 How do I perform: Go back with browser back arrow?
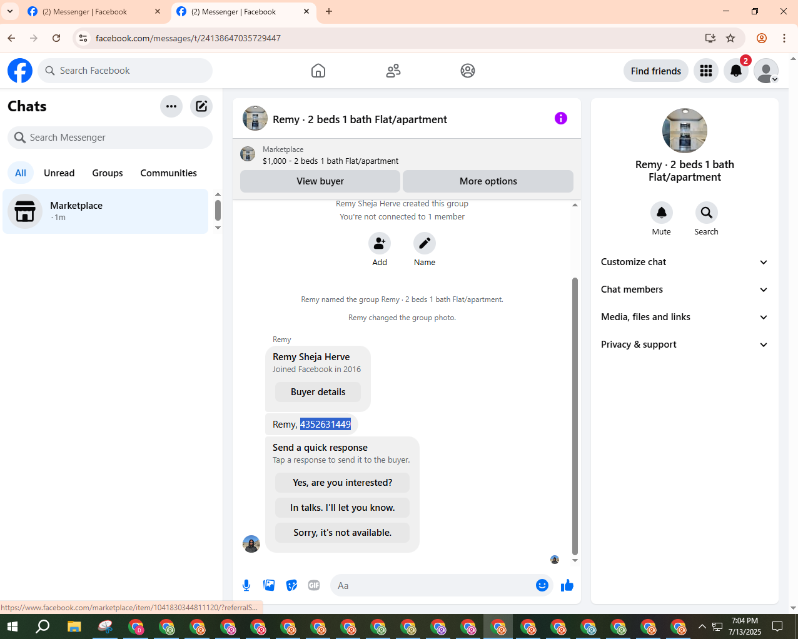click(11, 38)
